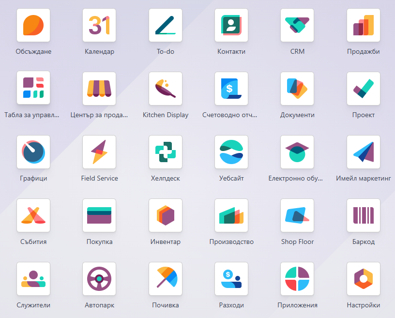Launch the Автопарк fleet app

click(99, 279)
